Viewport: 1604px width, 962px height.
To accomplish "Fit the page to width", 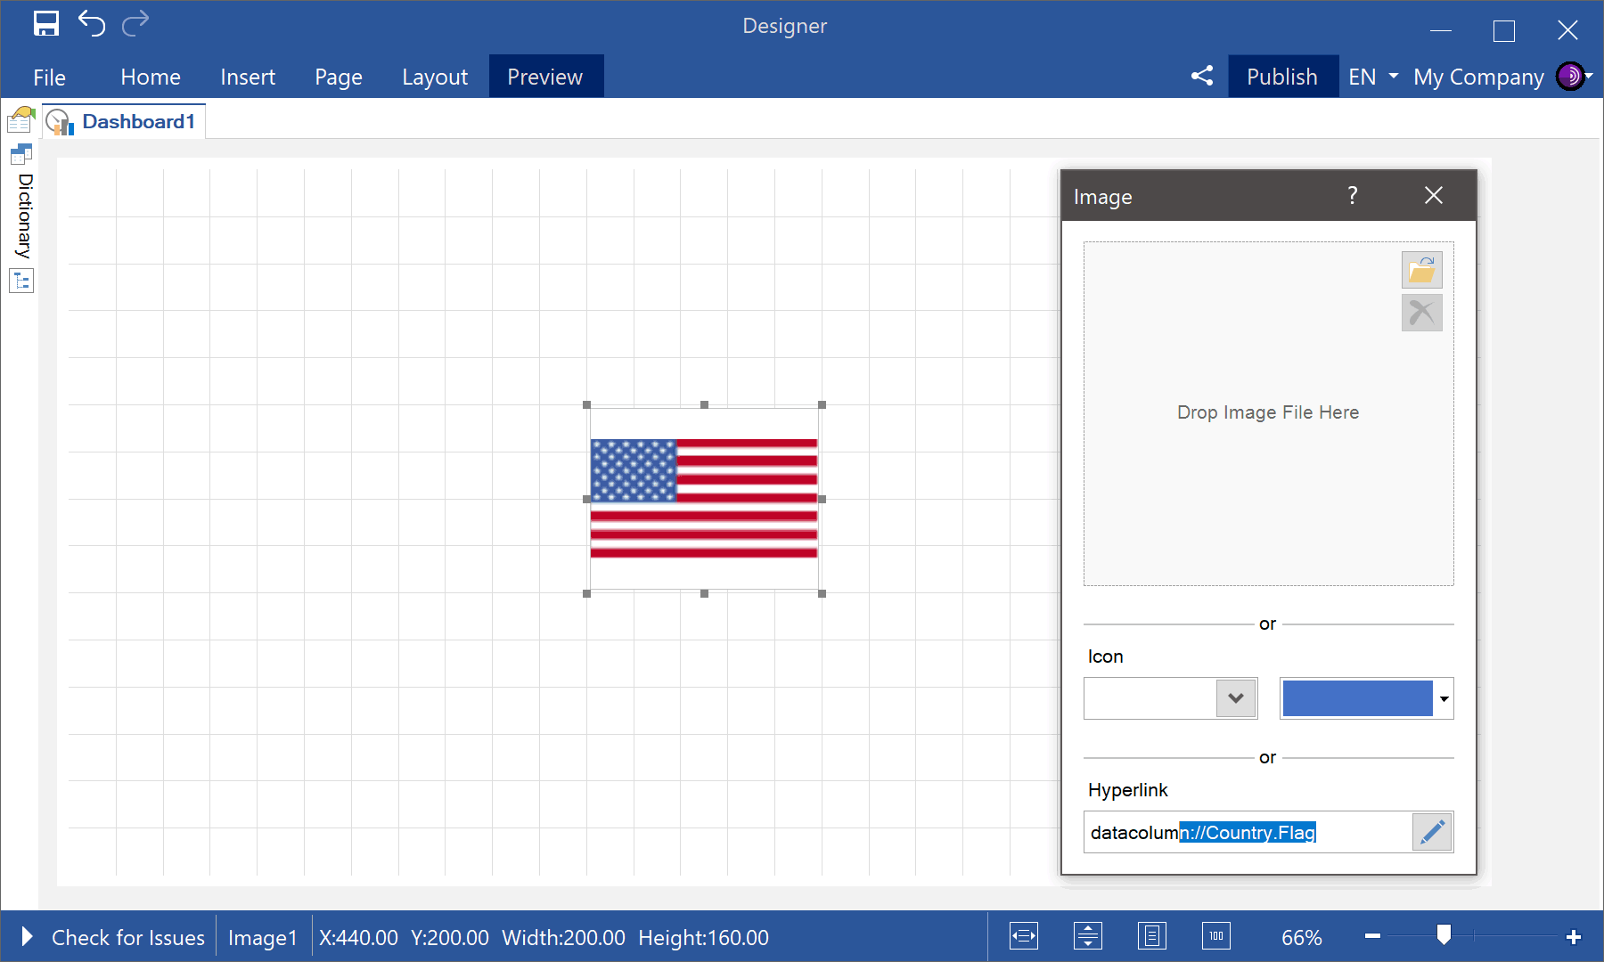I will 1024,936.
